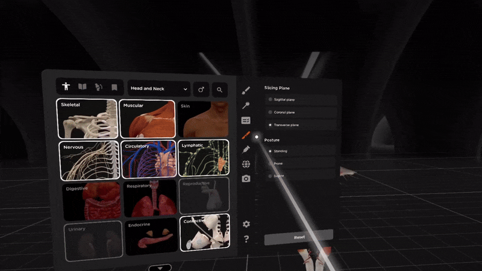Image resolution: width=482 pixels, height=271 pixels.
Task: Choose the Standing posture option
Action: point(300,151)
